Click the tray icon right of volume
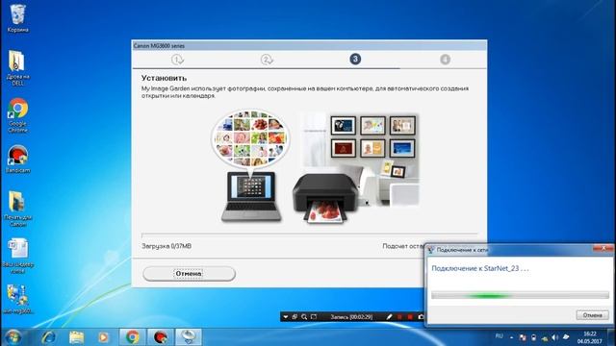Screen dimensions: 616x346 pos(566,337)
